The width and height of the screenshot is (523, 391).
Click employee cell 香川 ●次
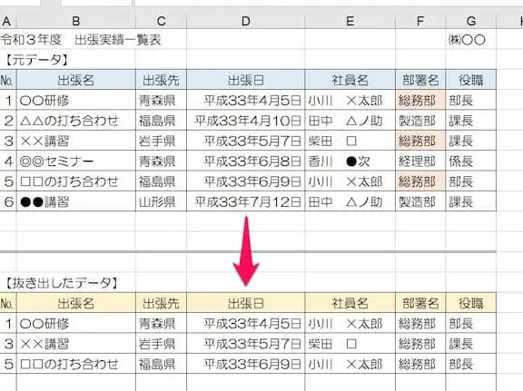click(350, 161)
